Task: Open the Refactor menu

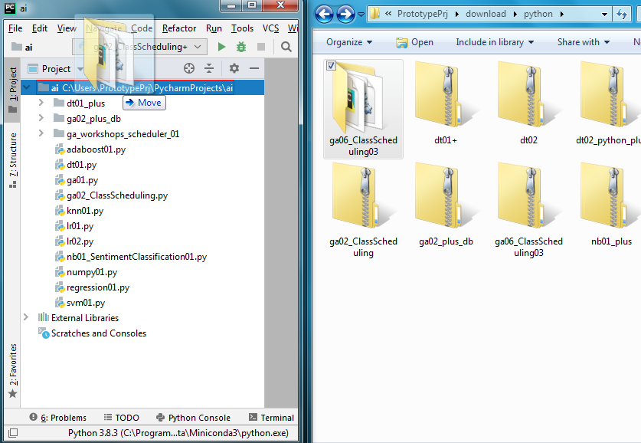Action: coord(178,28)
